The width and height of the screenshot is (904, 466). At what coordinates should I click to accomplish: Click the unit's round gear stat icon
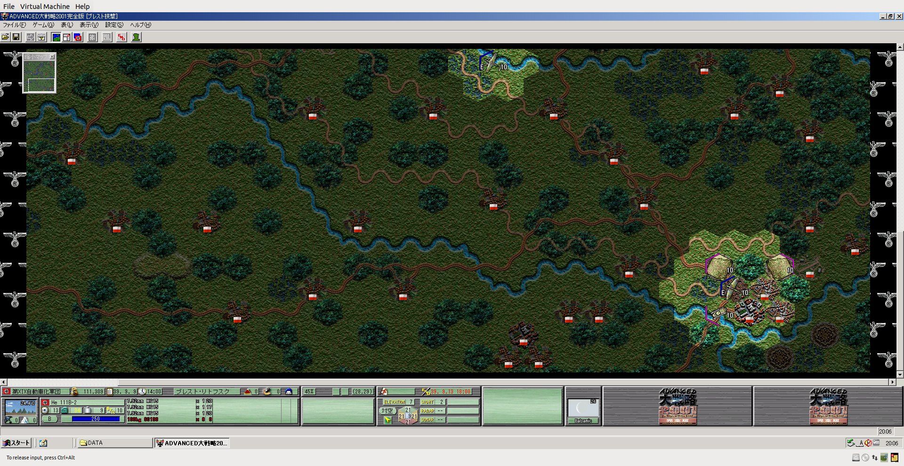tap(45, 411)
